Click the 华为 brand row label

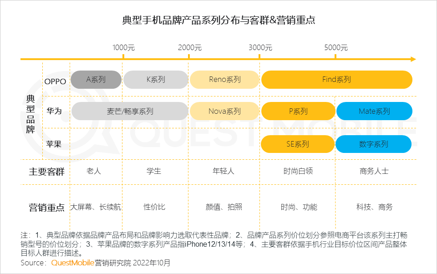54,111
